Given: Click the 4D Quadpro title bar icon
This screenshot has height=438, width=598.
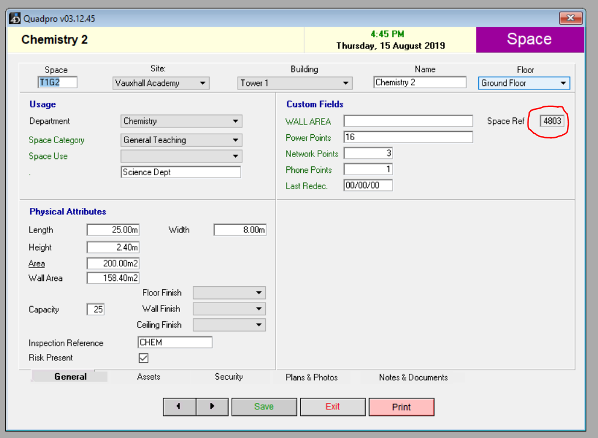Looking at the screenshot, I should pos(15,18).
